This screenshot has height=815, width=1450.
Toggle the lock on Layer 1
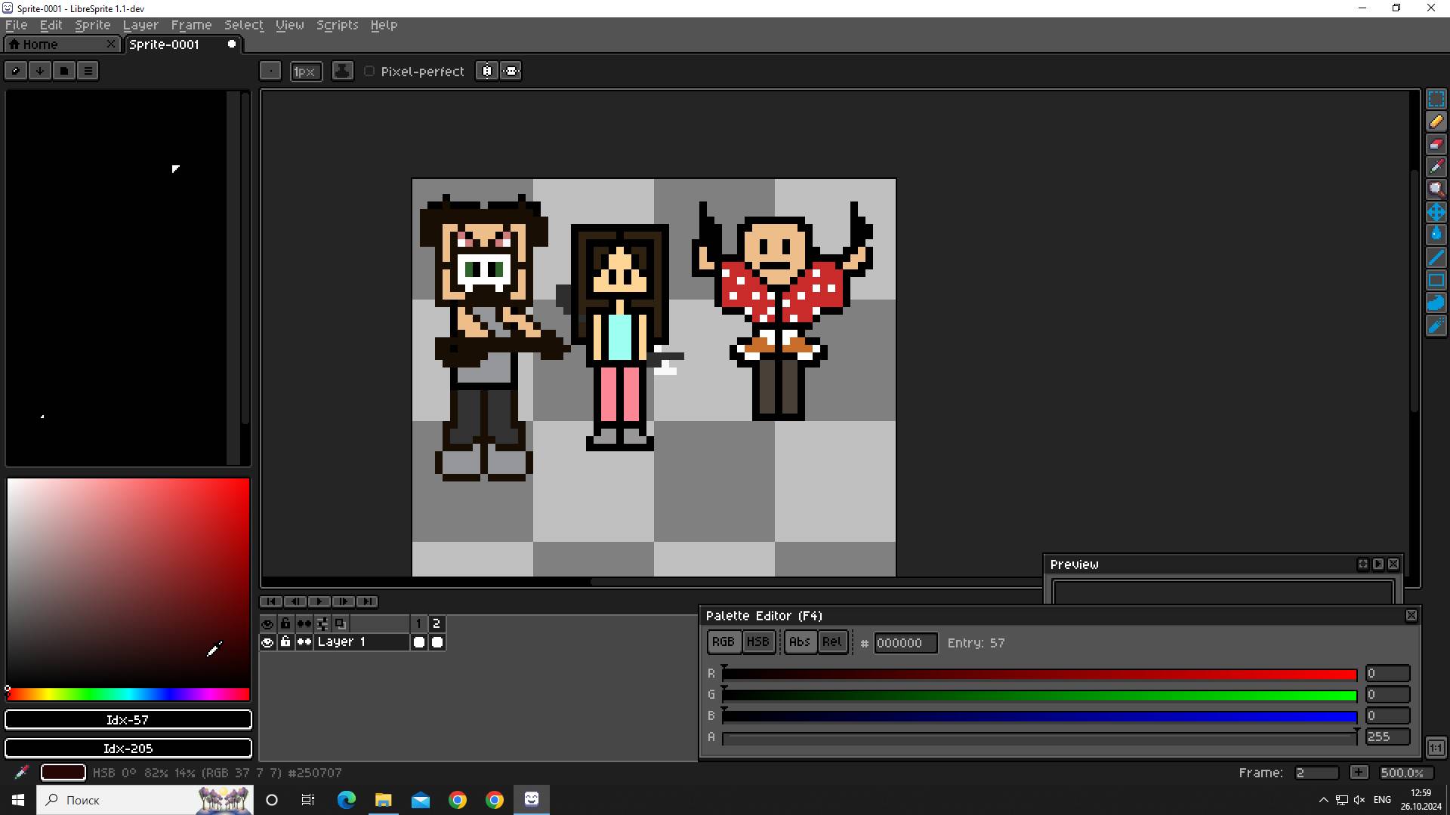pyautogui.click(x=285, y=642)
